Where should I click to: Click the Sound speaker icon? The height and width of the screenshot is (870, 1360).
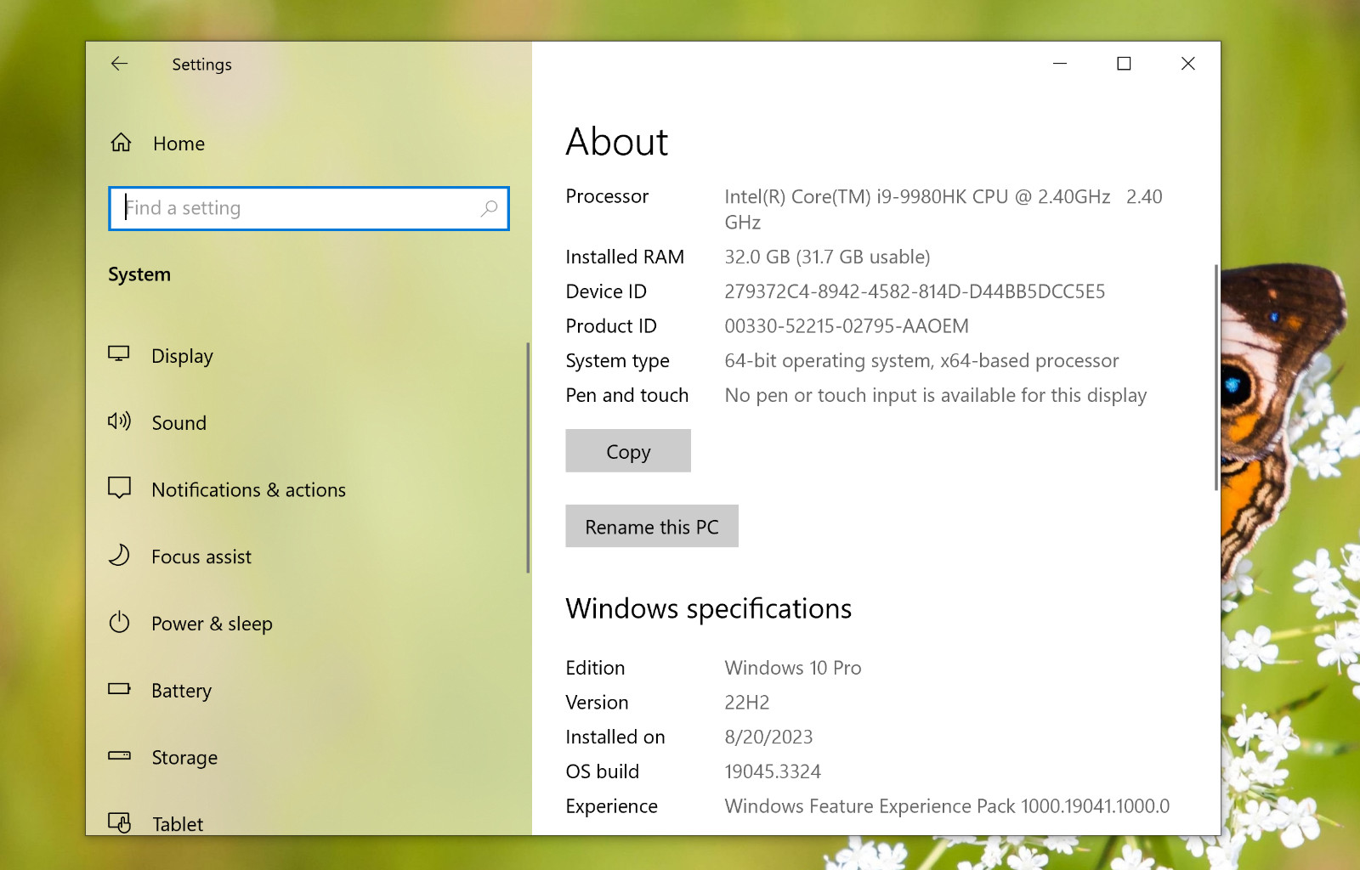click(119, 421)
